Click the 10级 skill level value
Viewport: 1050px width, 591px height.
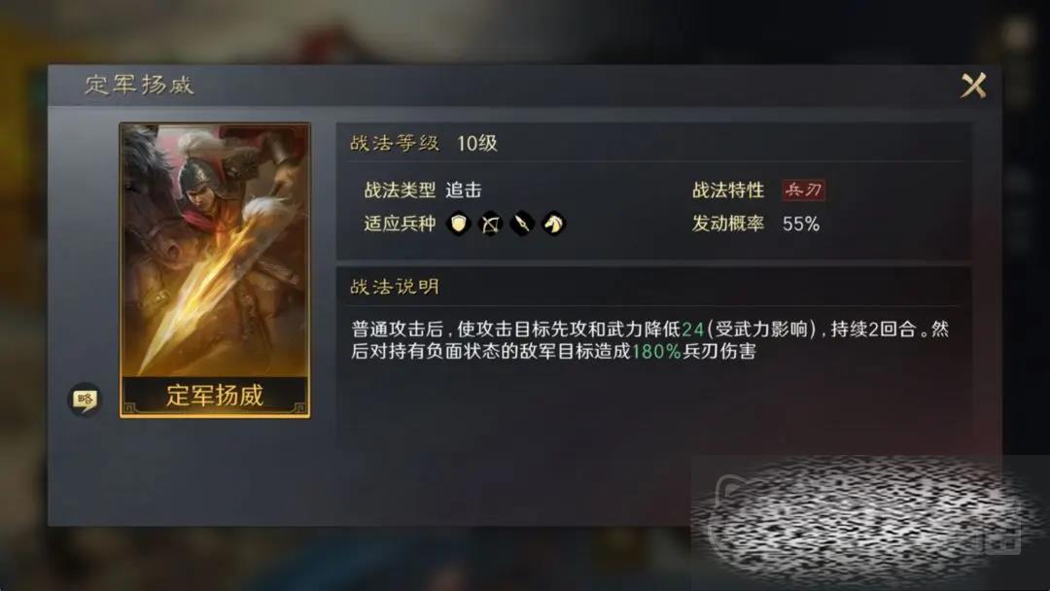[x=476, y=143]
